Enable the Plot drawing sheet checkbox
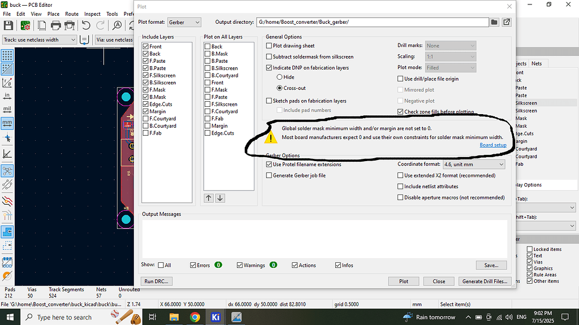The height and width of the screenshot is (325, 579). [269, 46]
